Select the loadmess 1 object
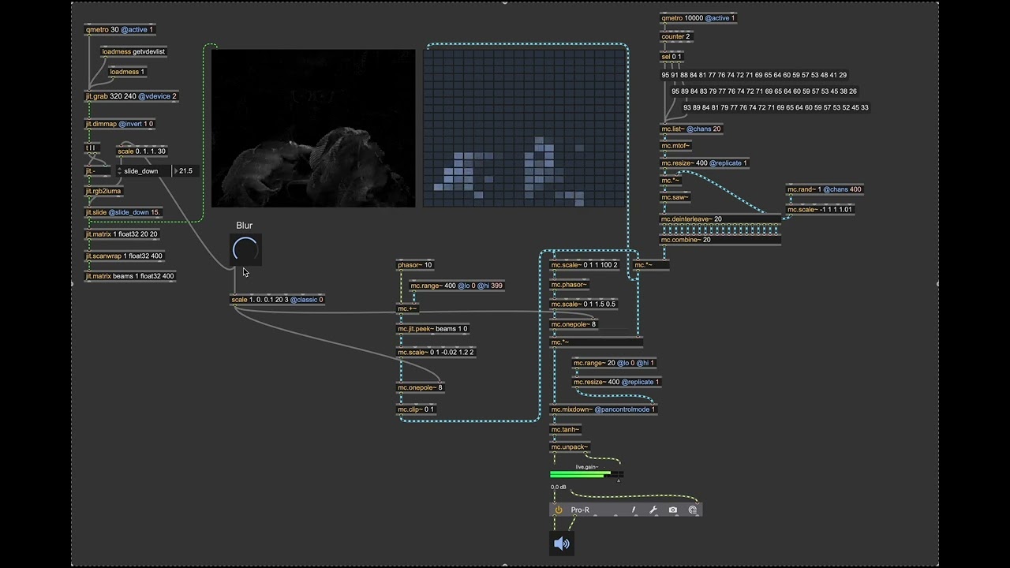 pyautogui.click(x=127, y=72)
